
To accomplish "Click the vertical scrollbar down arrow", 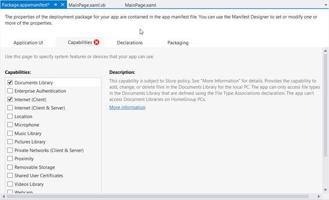I will [x=325, y=190].
